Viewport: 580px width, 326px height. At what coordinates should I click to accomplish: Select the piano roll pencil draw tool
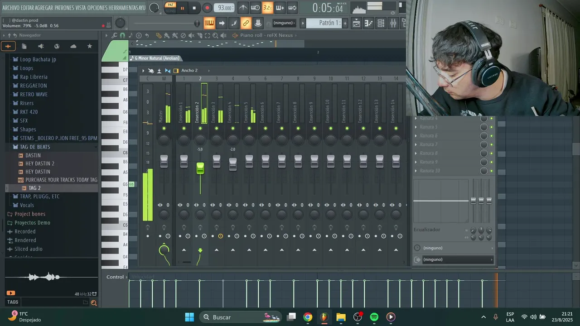(x=159, y=35)
